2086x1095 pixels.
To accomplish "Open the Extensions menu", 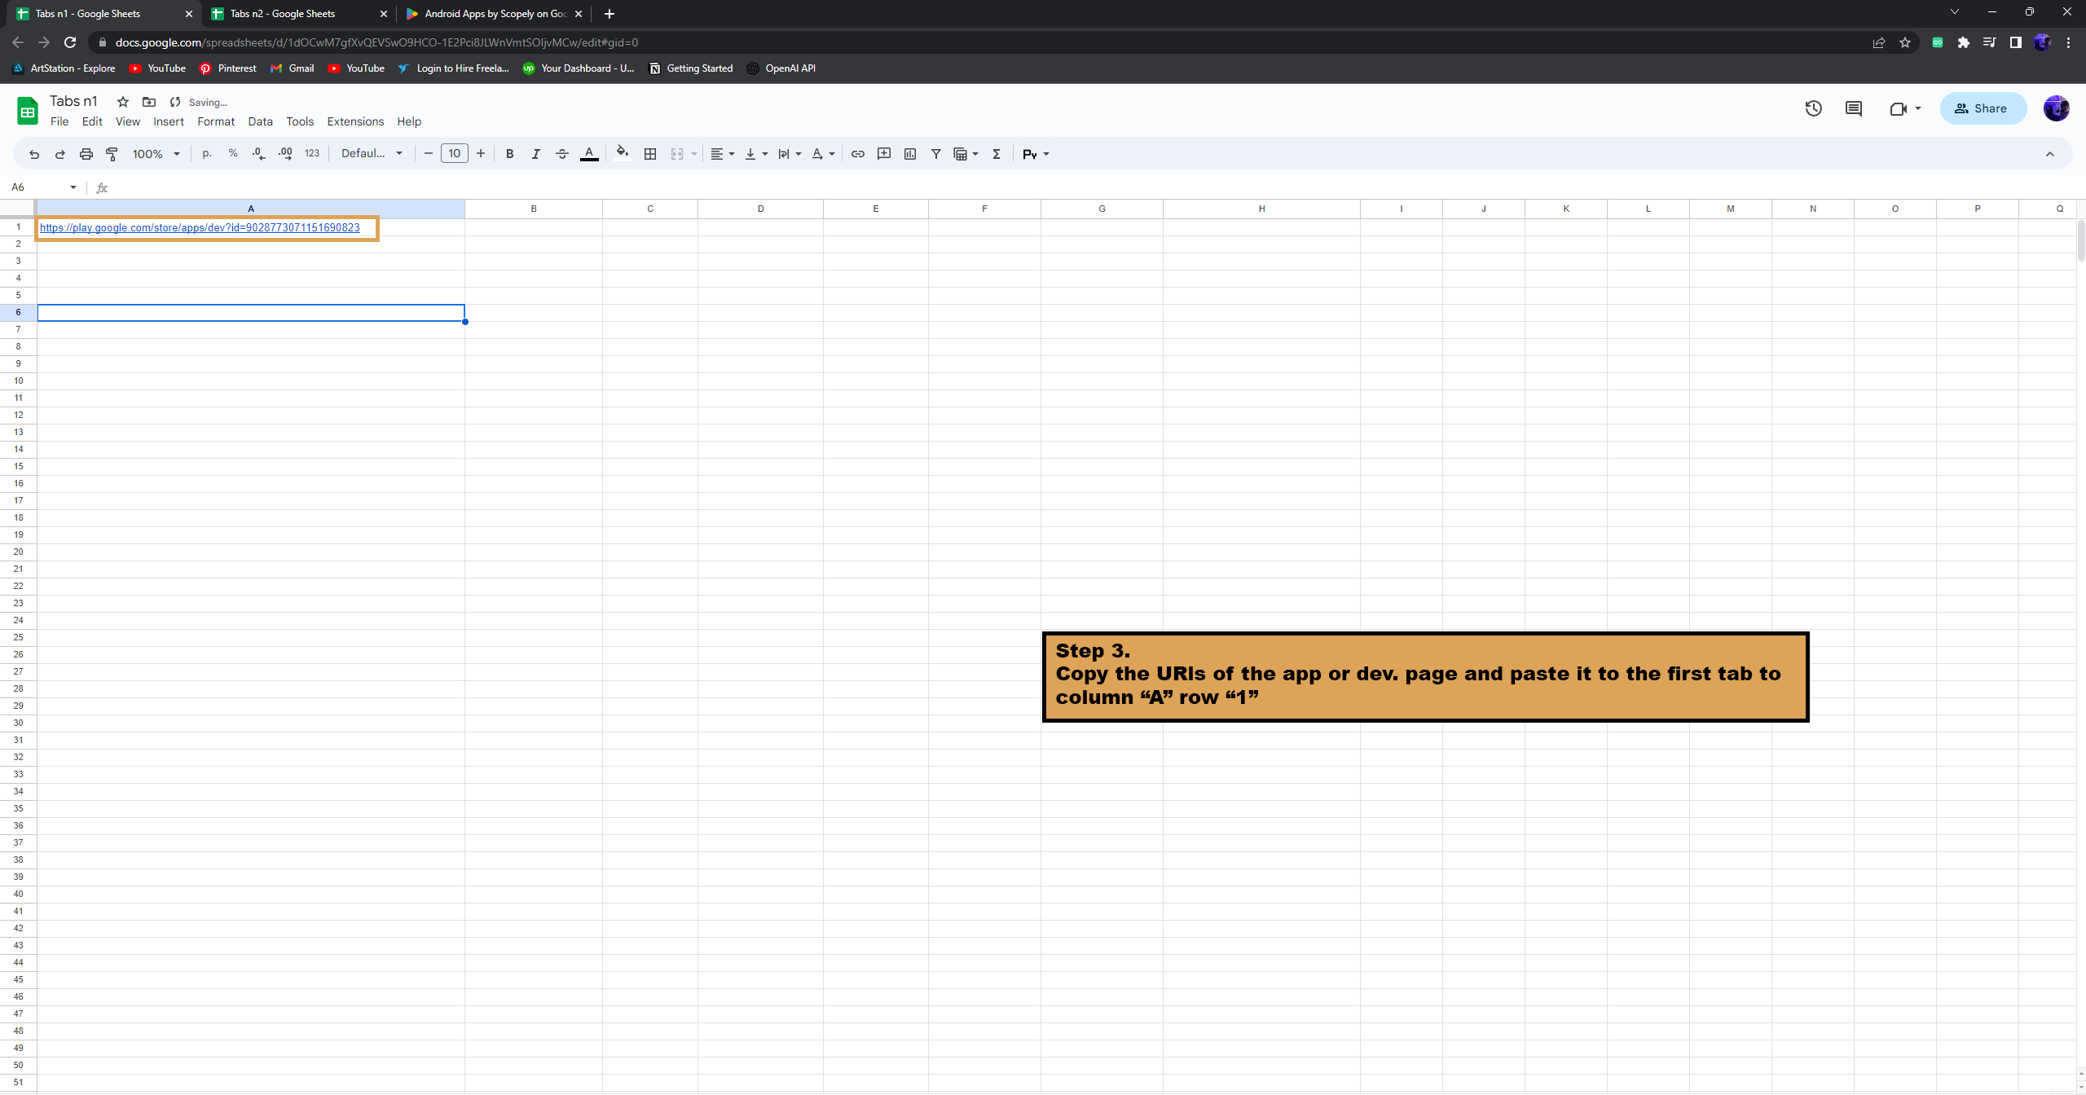I will click(x=355, y=121).
